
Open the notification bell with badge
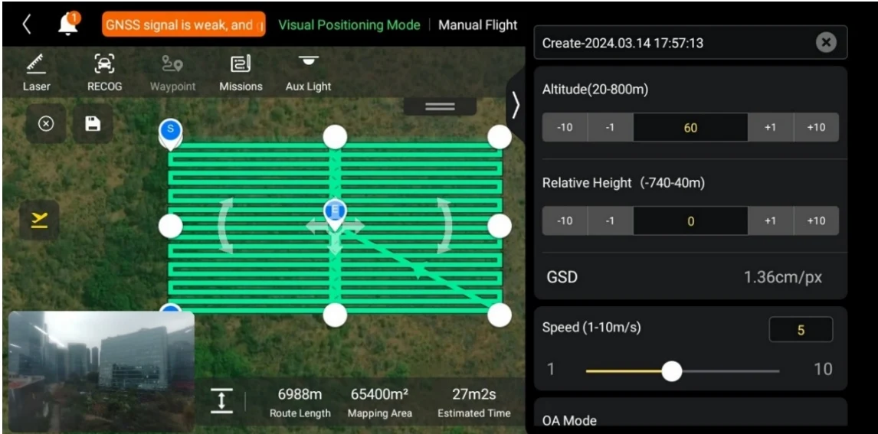tap(69, 24)
